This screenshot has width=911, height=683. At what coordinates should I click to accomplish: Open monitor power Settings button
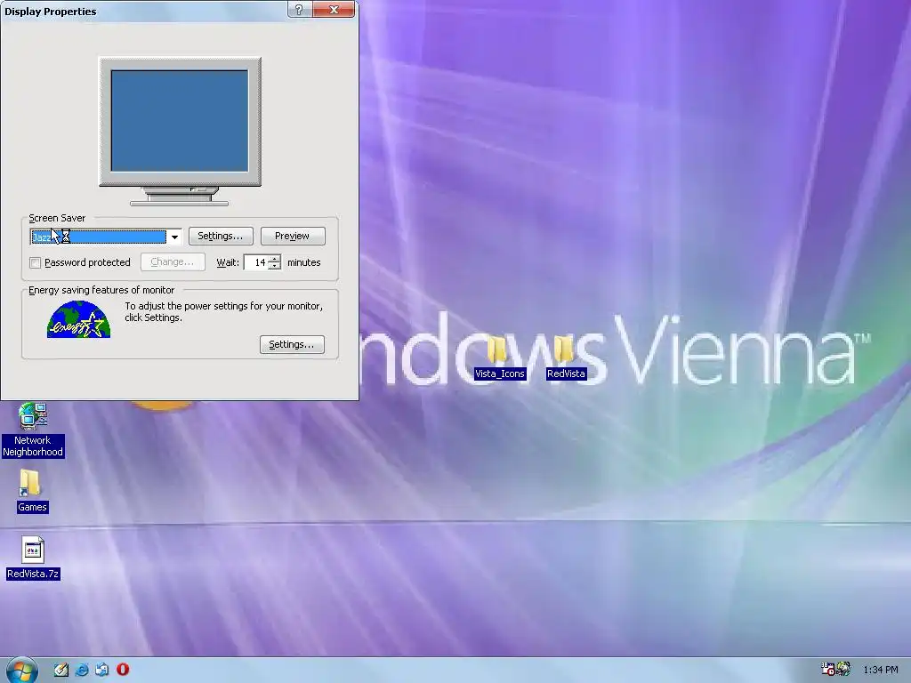[292, 344]
